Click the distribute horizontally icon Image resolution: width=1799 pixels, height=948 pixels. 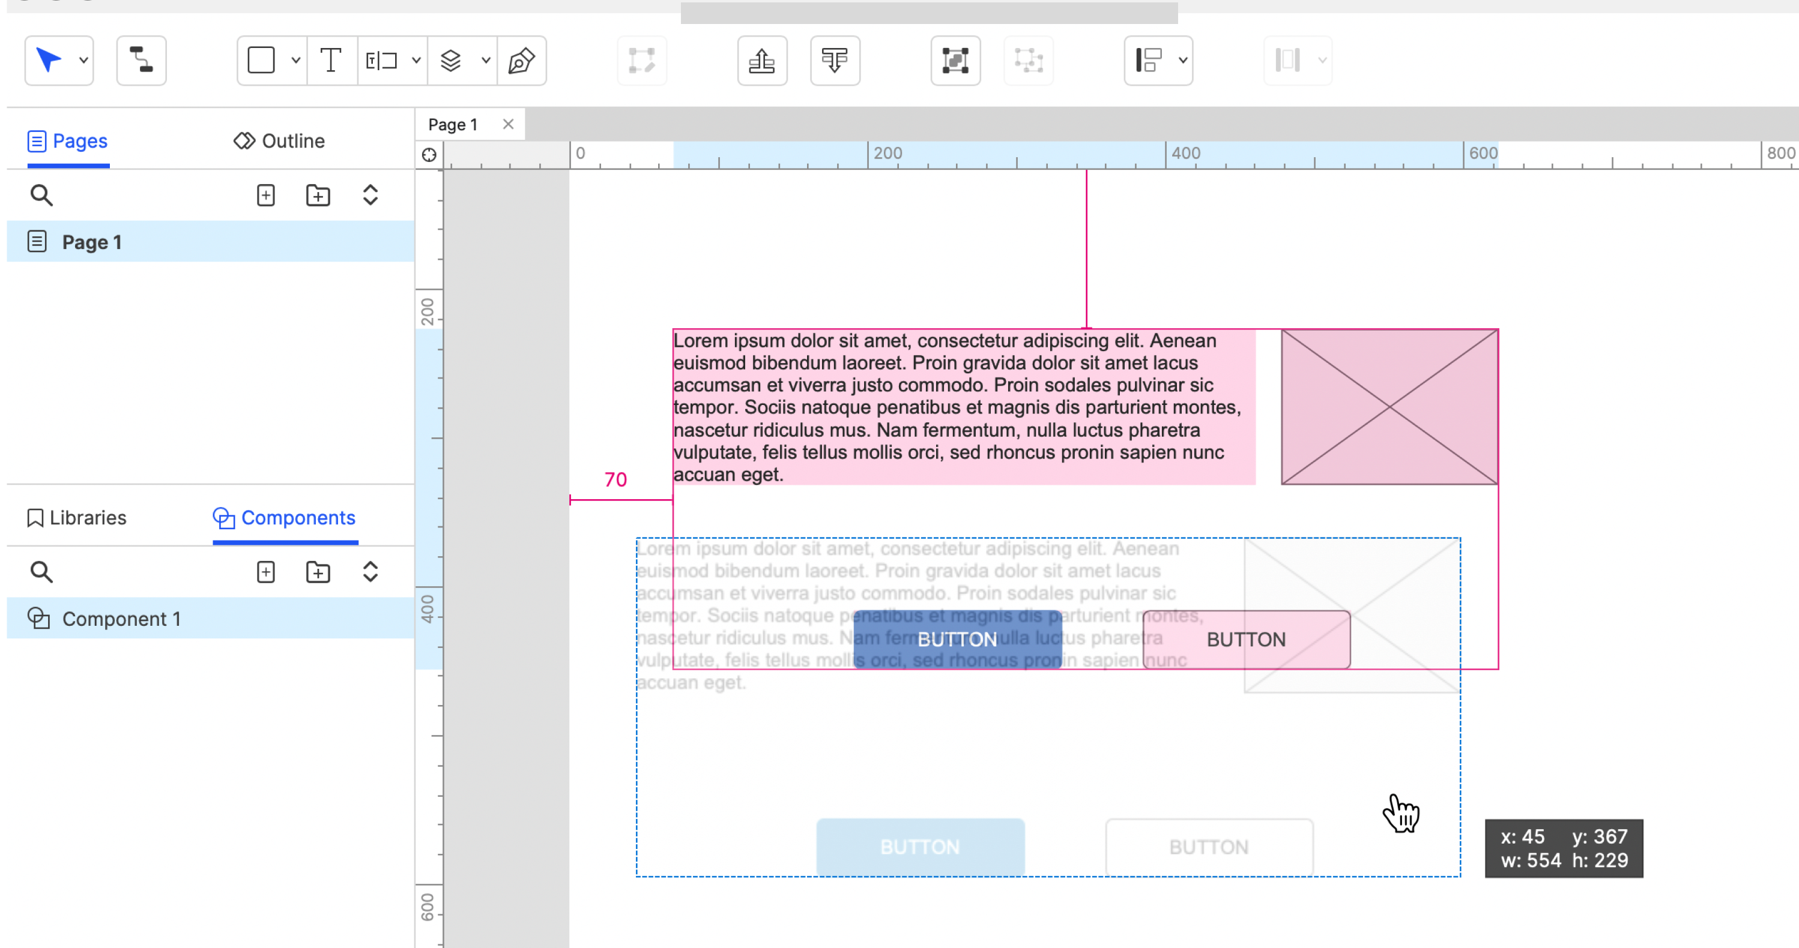pos(1288,60)
